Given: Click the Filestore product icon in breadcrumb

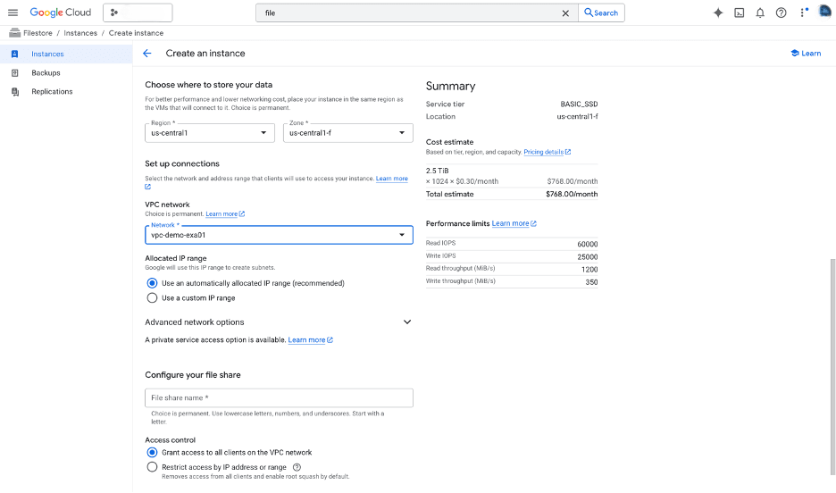Looking at the screenshot, I should (x=14, y=33).
